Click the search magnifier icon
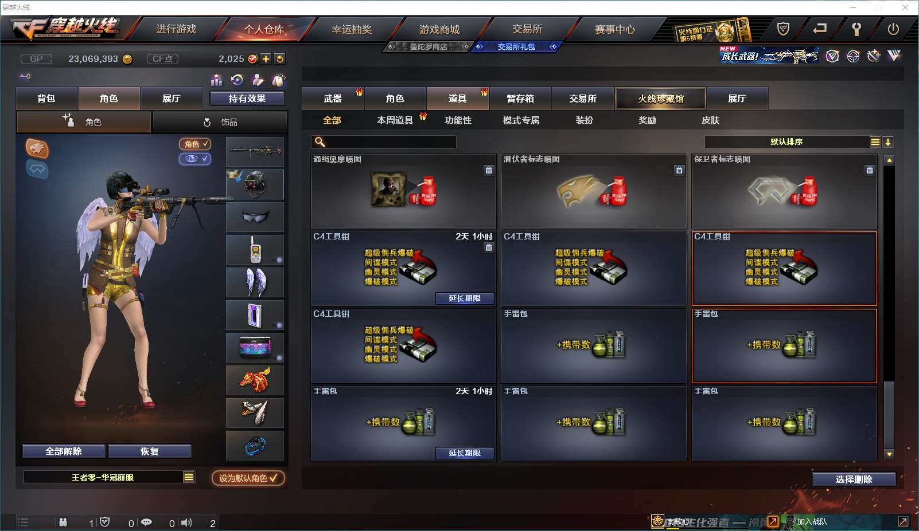 tap(320, 142)
